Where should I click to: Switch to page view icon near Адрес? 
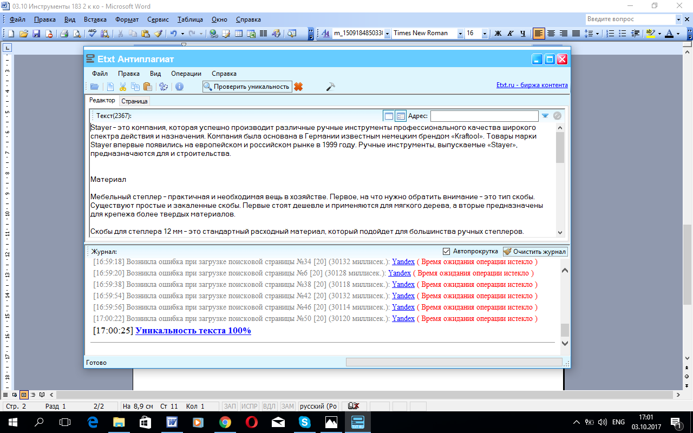pos(401,116)
